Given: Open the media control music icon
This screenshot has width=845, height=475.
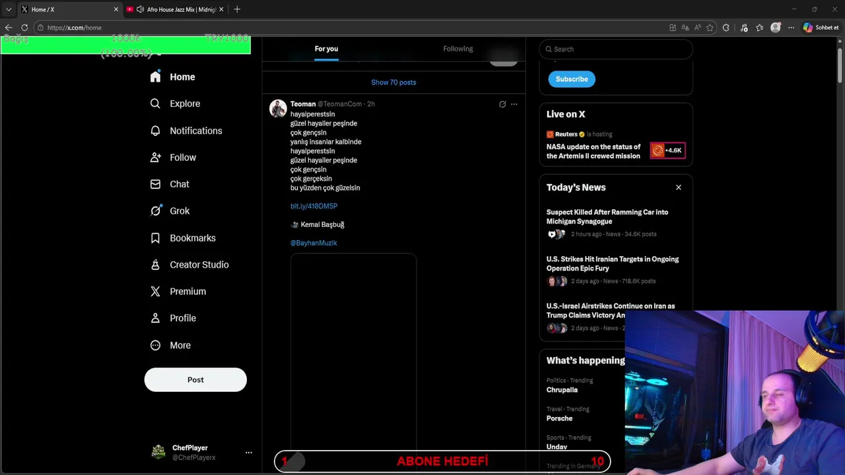Looking at the screenshot, I should click(744, 28).
